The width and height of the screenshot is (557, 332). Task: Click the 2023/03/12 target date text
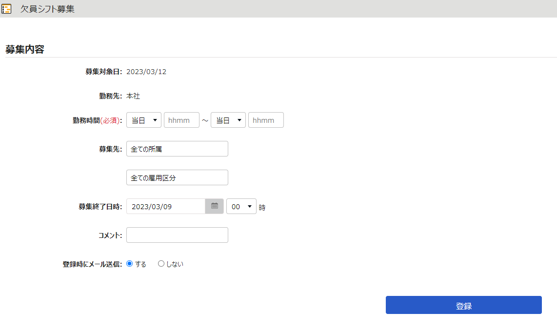pyautogui.click(x=146, y=72)
